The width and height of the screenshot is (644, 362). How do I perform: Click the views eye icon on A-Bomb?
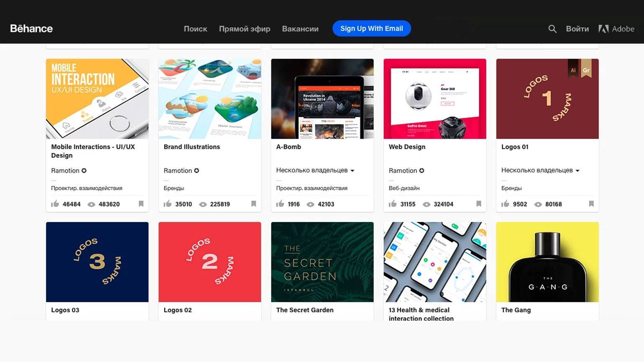point(310,204)
